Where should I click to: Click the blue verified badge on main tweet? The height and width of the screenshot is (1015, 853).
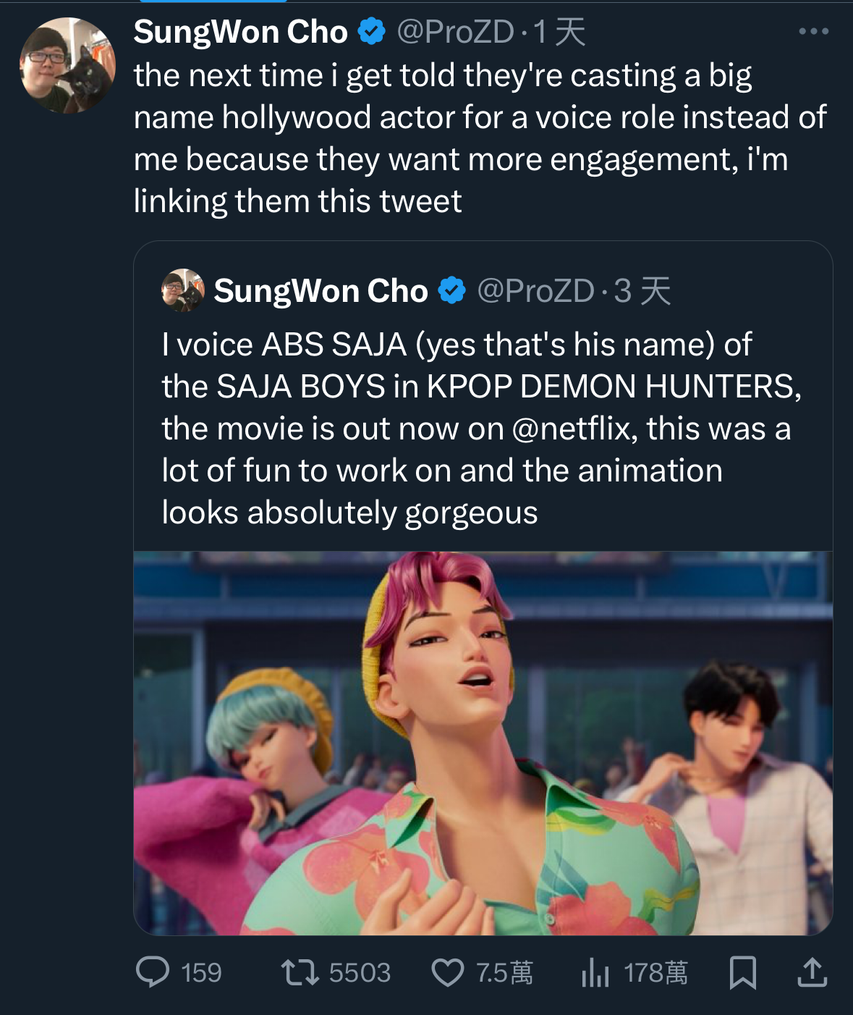372,32
